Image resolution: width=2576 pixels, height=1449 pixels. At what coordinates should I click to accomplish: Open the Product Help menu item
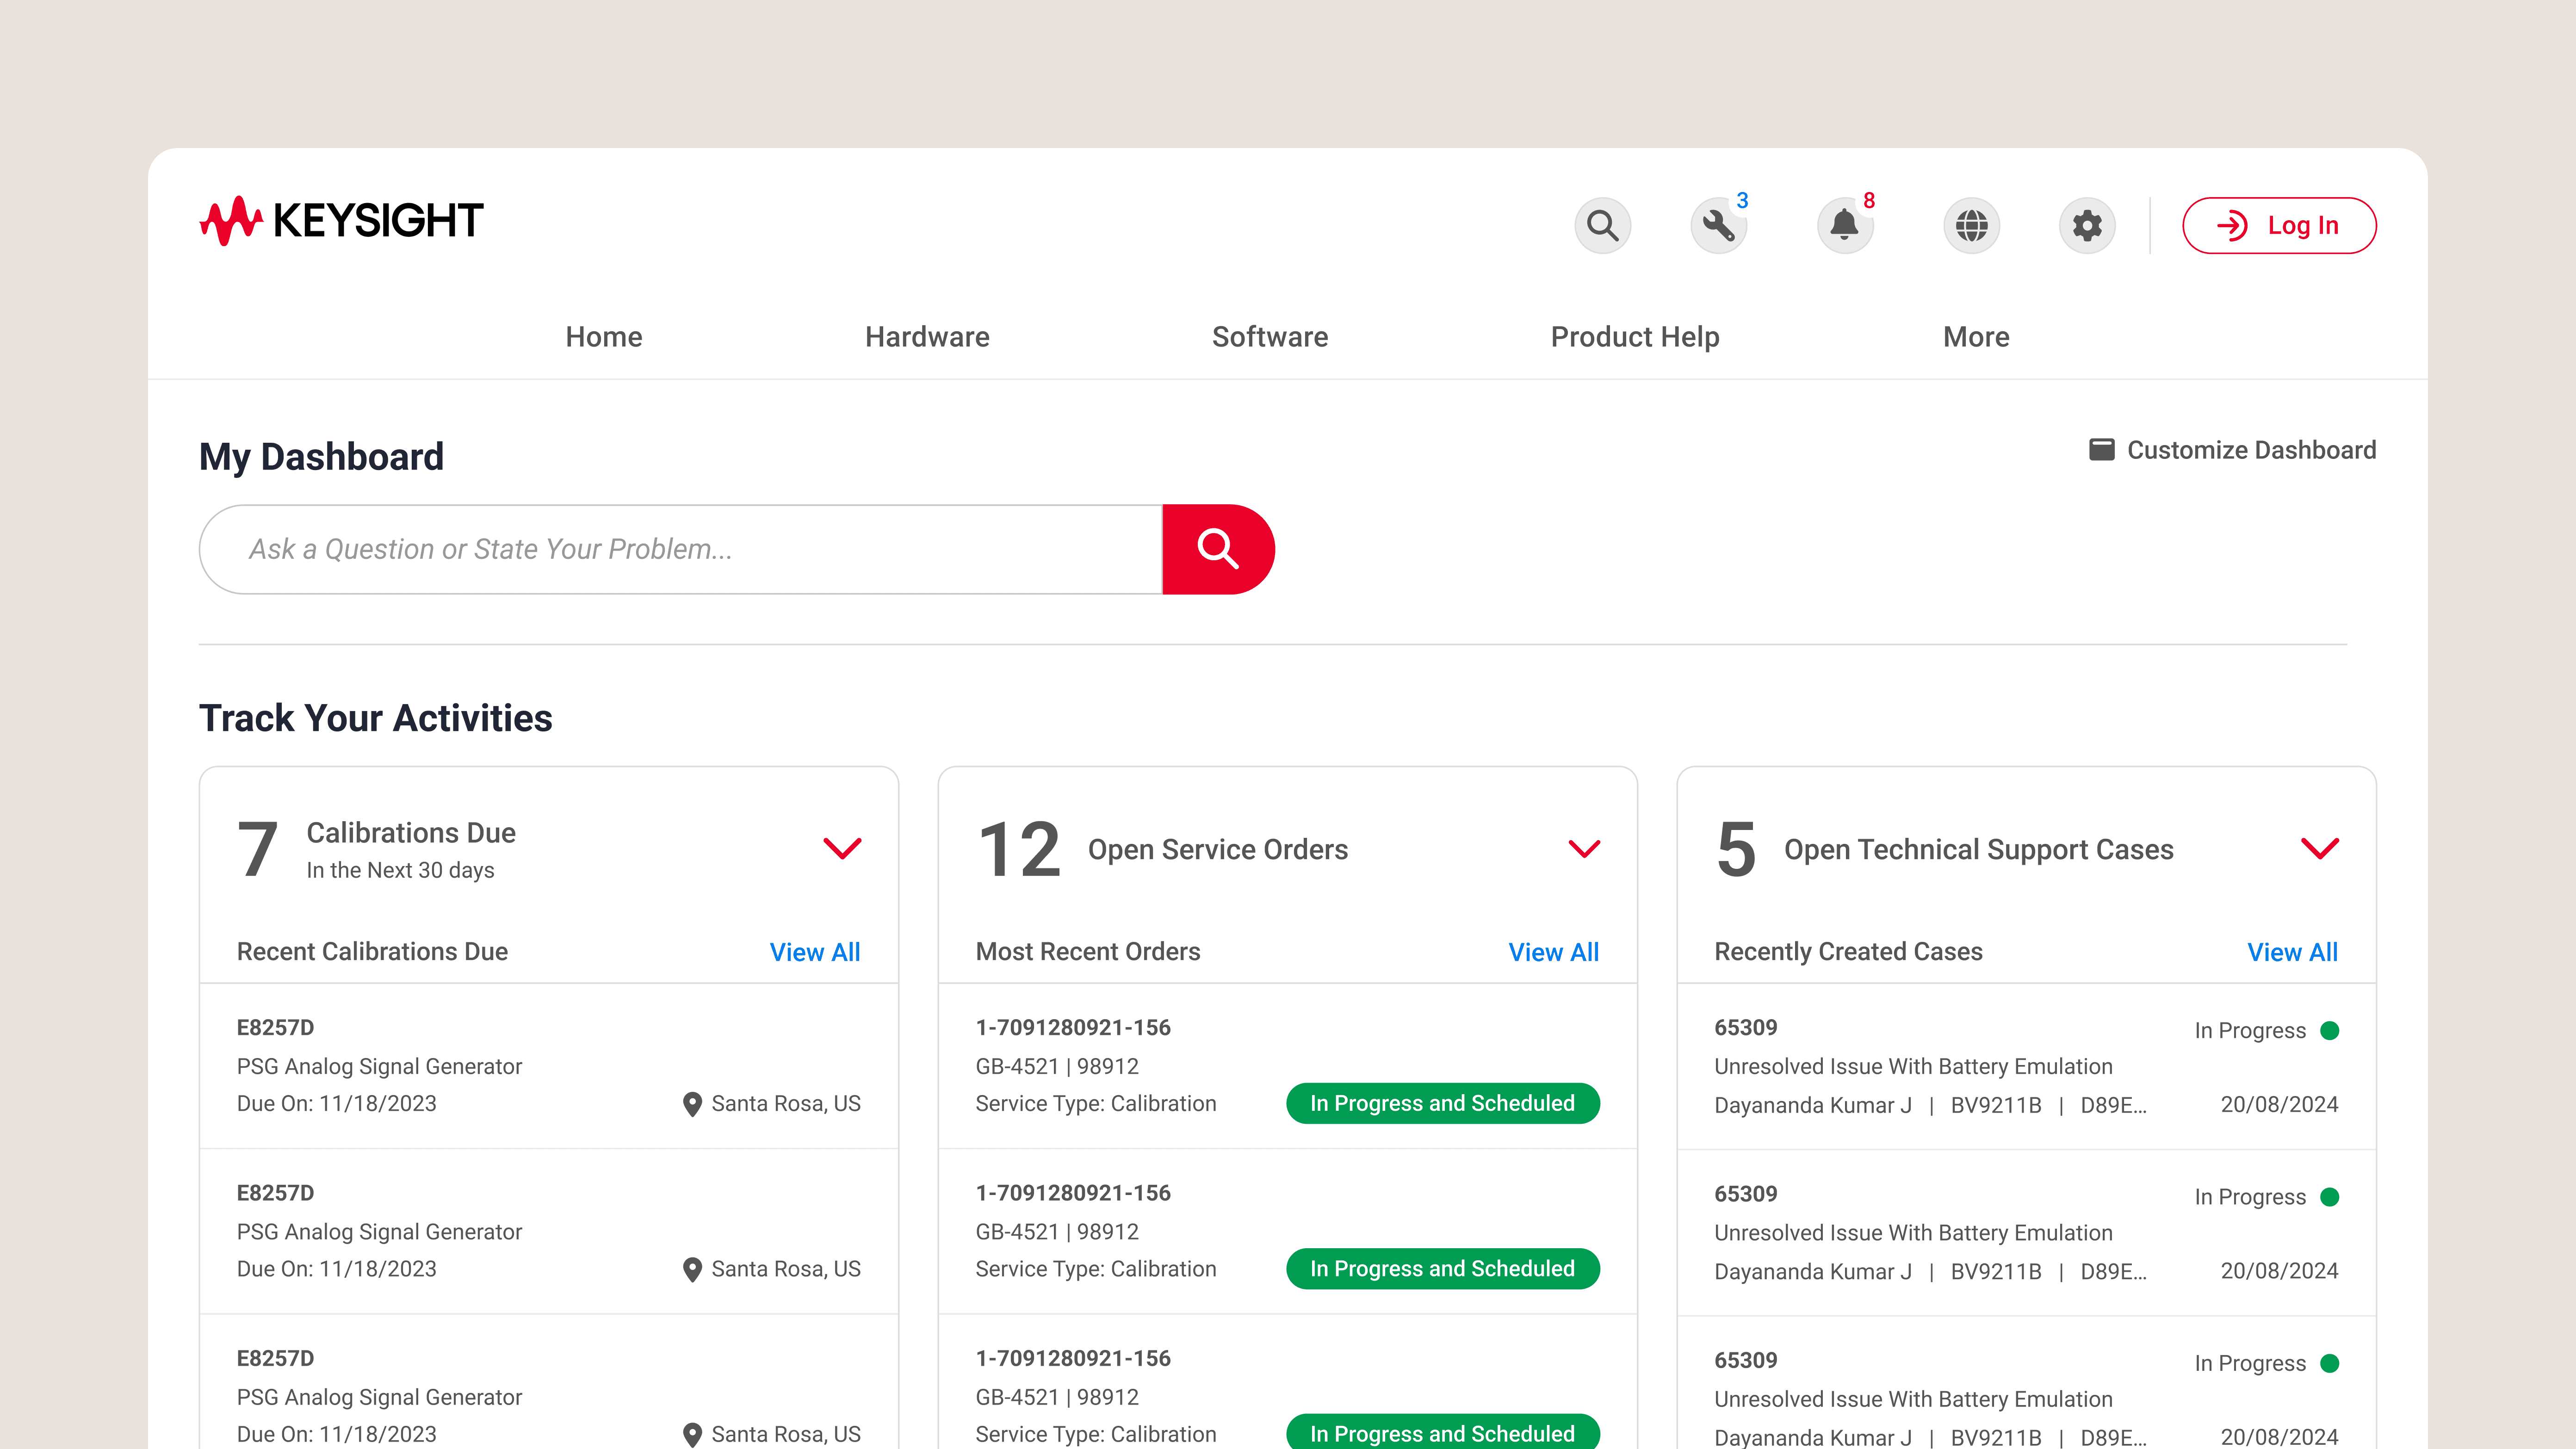point(1635,337)
